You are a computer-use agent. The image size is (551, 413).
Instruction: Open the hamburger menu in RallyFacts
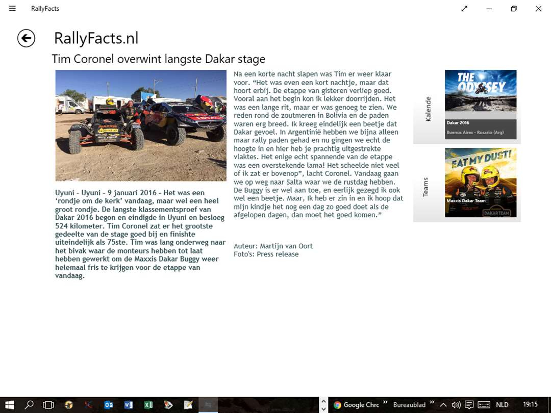tap(12, 9)
